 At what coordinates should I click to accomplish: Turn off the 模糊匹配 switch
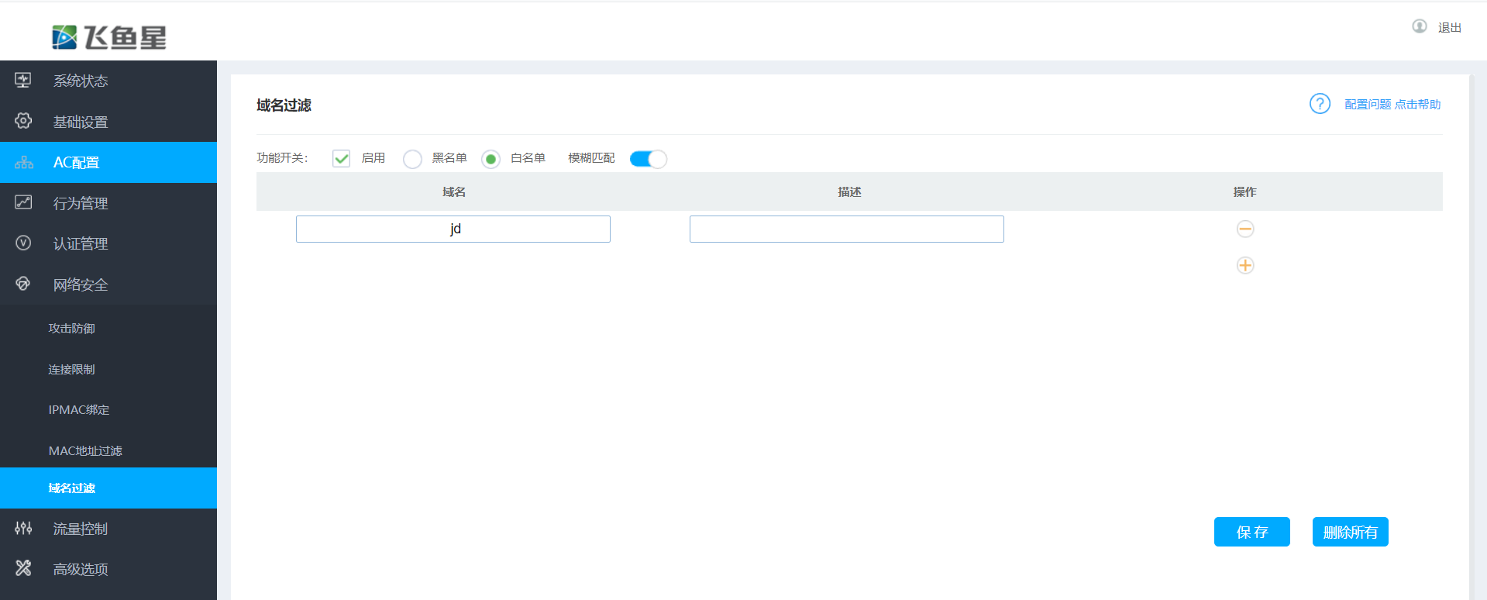tap(648, 159)
